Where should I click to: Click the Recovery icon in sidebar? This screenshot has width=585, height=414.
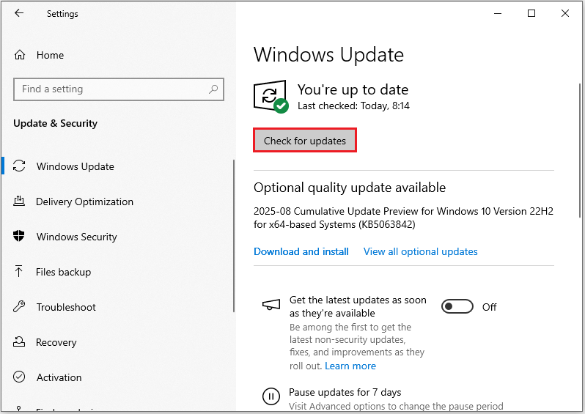(x=20, y=342)
